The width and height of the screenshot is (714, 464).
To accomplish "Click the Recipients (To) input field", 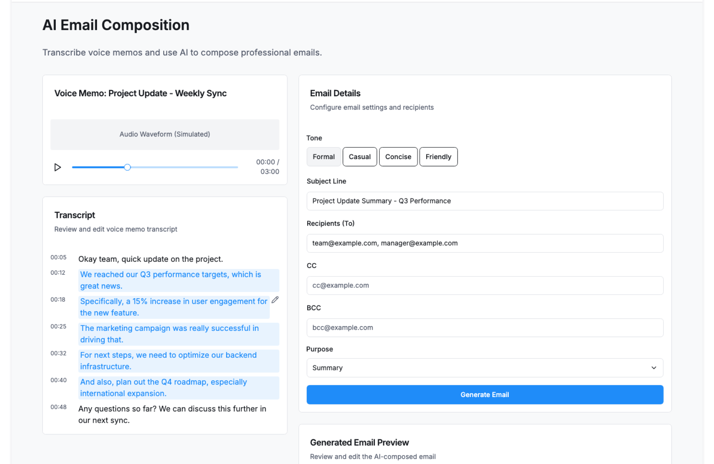I will (x=484, y=244).
